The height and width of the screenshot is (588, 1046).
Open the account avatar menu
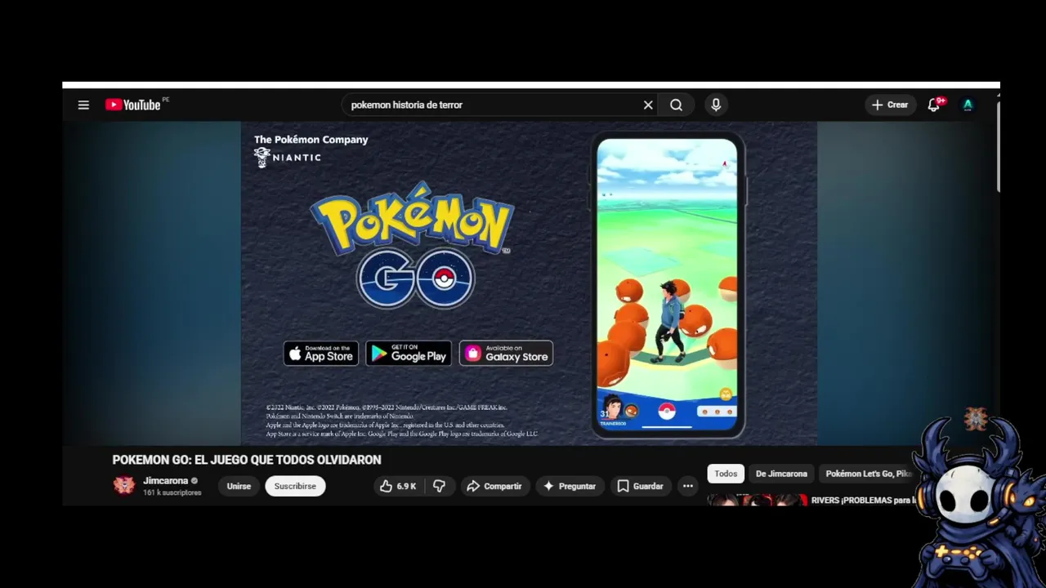click(x=968, y=105)
